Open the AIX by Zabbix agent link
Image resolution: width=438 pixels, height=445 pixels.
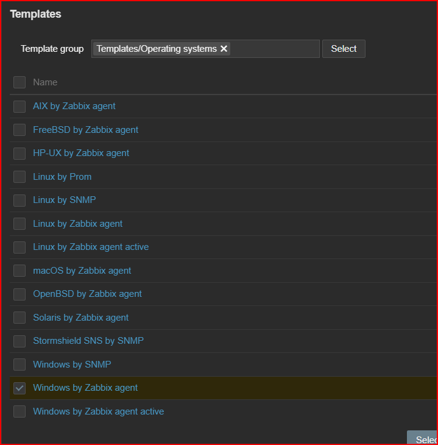point(74,106)
